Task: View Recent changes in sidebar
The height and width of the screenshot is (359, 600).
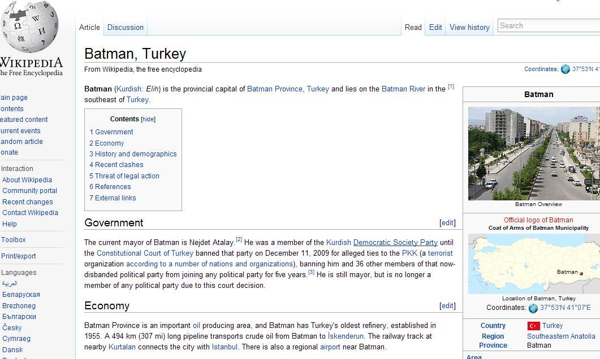Action: (28, 202)
